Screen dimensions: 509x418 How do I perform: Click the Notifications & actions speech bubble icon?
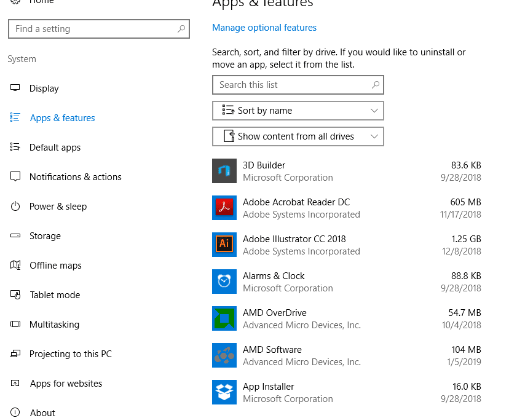click(x=15, y=176)
